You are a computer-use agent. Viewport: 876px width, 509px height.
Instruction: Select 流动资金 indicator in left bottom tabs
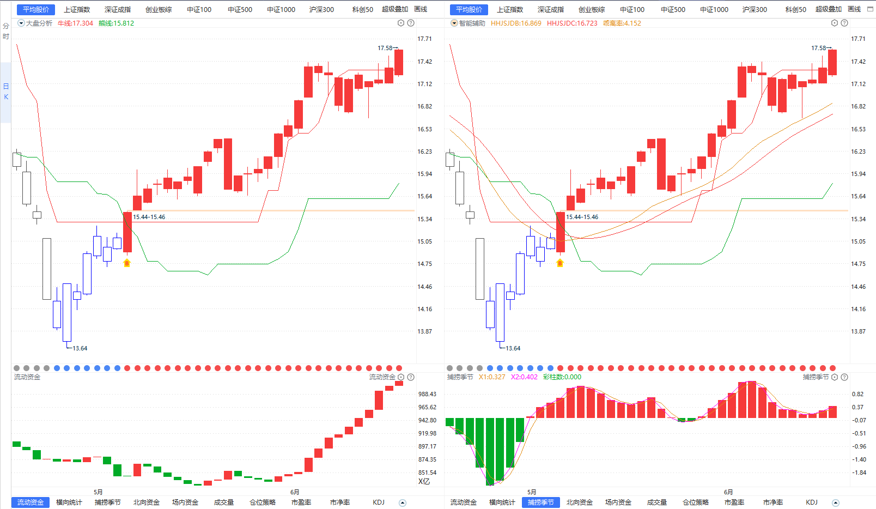pos(30,502)
